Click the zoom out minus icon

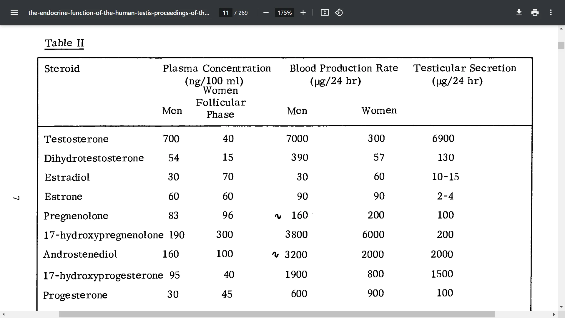(266, 12)
